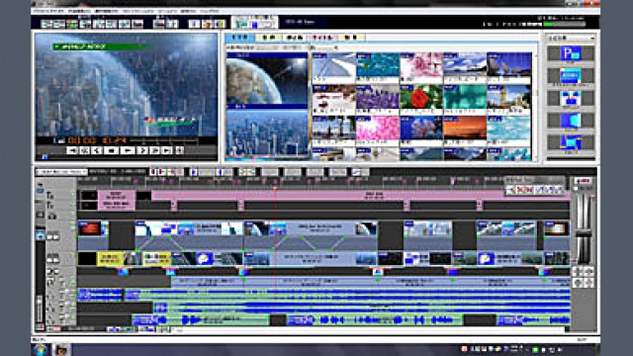
Task: Open the Windows Start button
Action: (41, 349)
